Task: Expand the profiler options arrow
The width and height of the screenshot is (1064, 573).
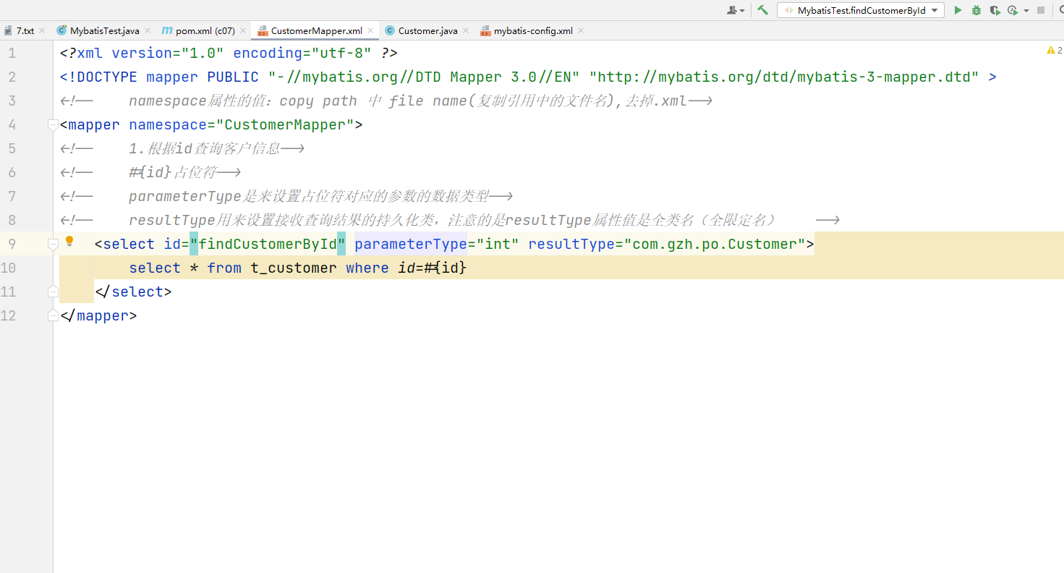Action: pyautogui.click(x=1026, y=11)
